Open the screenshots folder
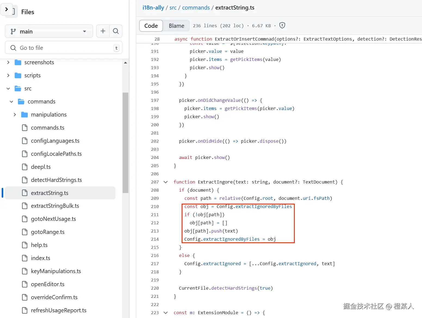 (x=39, y=62)
